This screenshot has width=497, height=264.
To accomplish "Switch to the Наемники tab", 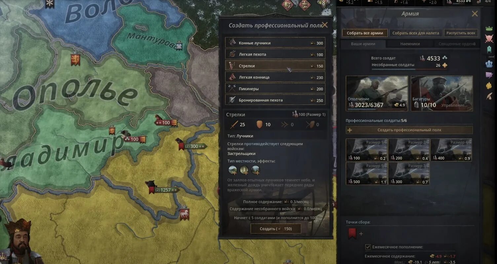I will pos(410,44).
